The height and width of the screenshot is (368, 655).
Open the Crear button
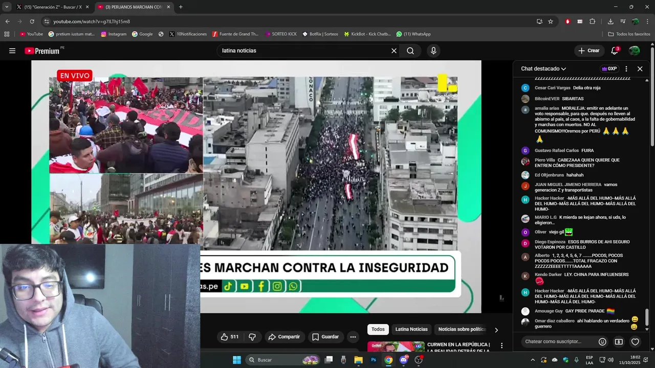[588, 51]
